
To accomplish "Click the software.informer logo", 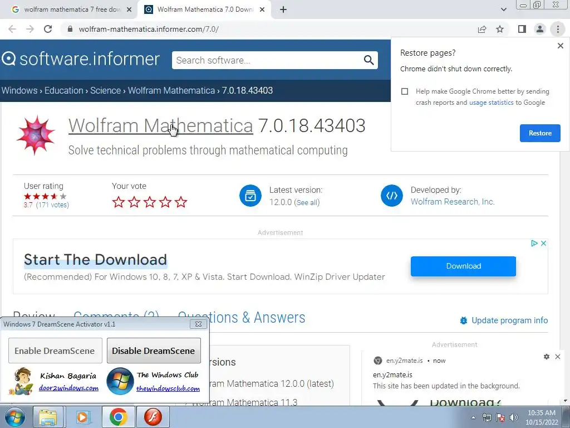I will (81, 59).
